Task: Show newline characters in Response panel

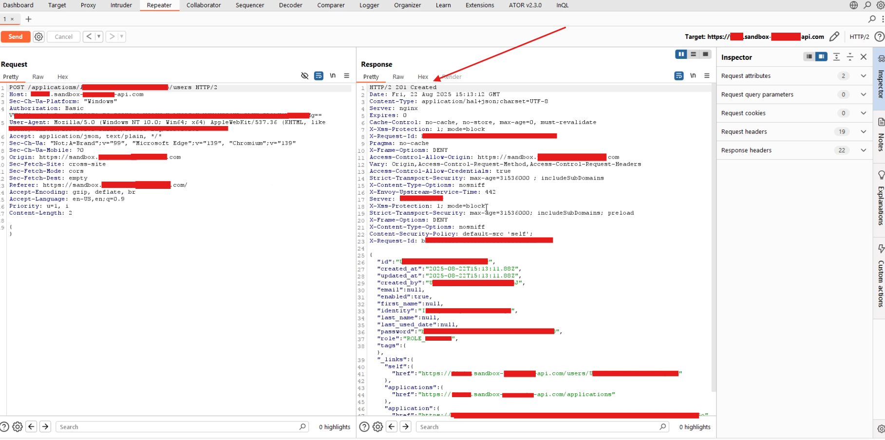Action: click(693, 76)
